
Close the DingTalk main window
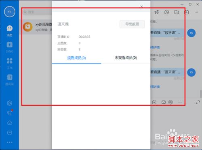click(198, 4)
